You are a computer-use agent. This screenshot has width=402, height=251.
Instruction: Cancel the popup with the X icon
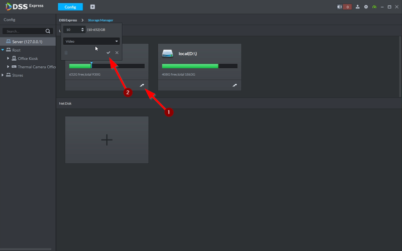click(x=117, y=53)
